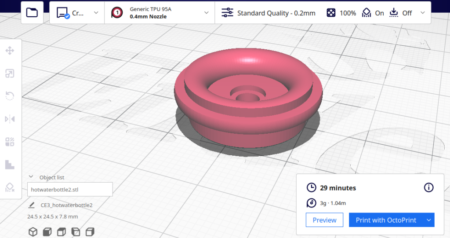Click Standard Quality - 0.2mm profile
This screenshot has height=238, width=450.
pos(276,13)
